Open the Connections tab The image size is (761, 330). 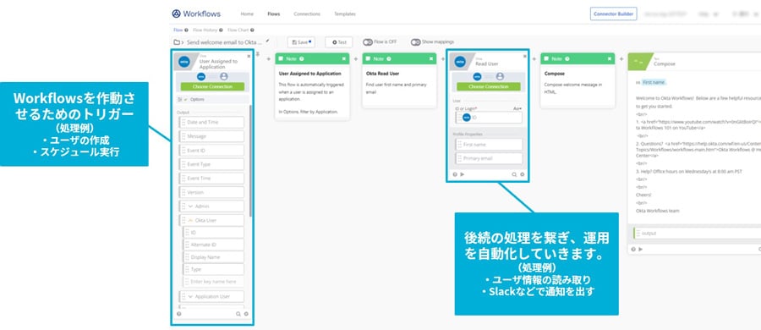point(307,14)
